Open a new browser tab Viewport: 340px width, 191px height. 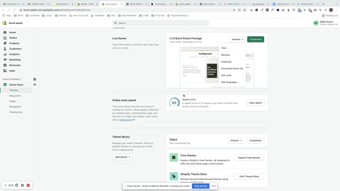coord(324,4)
